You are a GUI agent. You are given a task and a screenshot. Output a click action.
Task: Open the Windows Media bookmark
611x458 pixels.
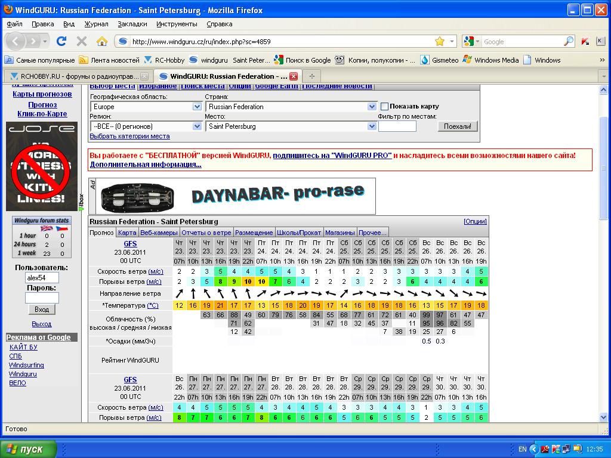491,60
